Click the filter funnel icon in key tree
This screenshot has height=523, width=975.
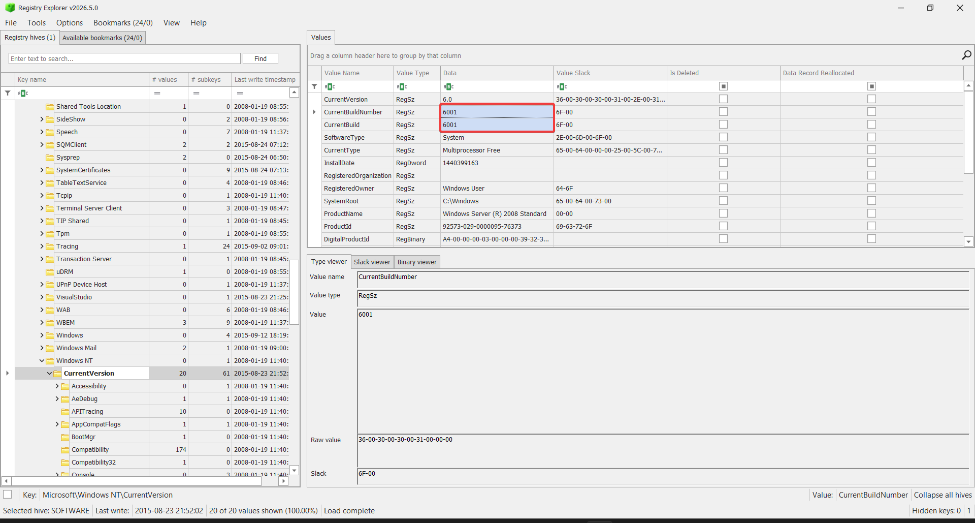(x=8, y=93)
